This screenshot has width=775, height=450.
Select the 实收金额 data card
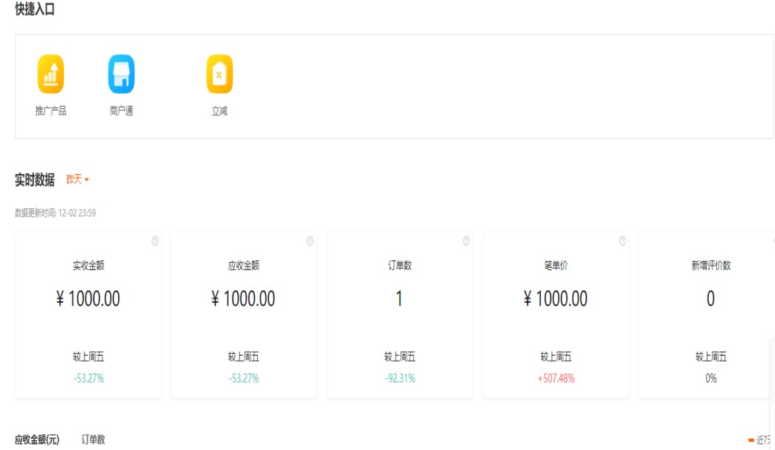[88, 314]
